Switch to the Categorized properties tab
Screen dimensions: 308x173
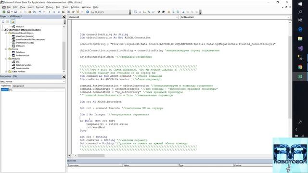(x=18, y=86)
